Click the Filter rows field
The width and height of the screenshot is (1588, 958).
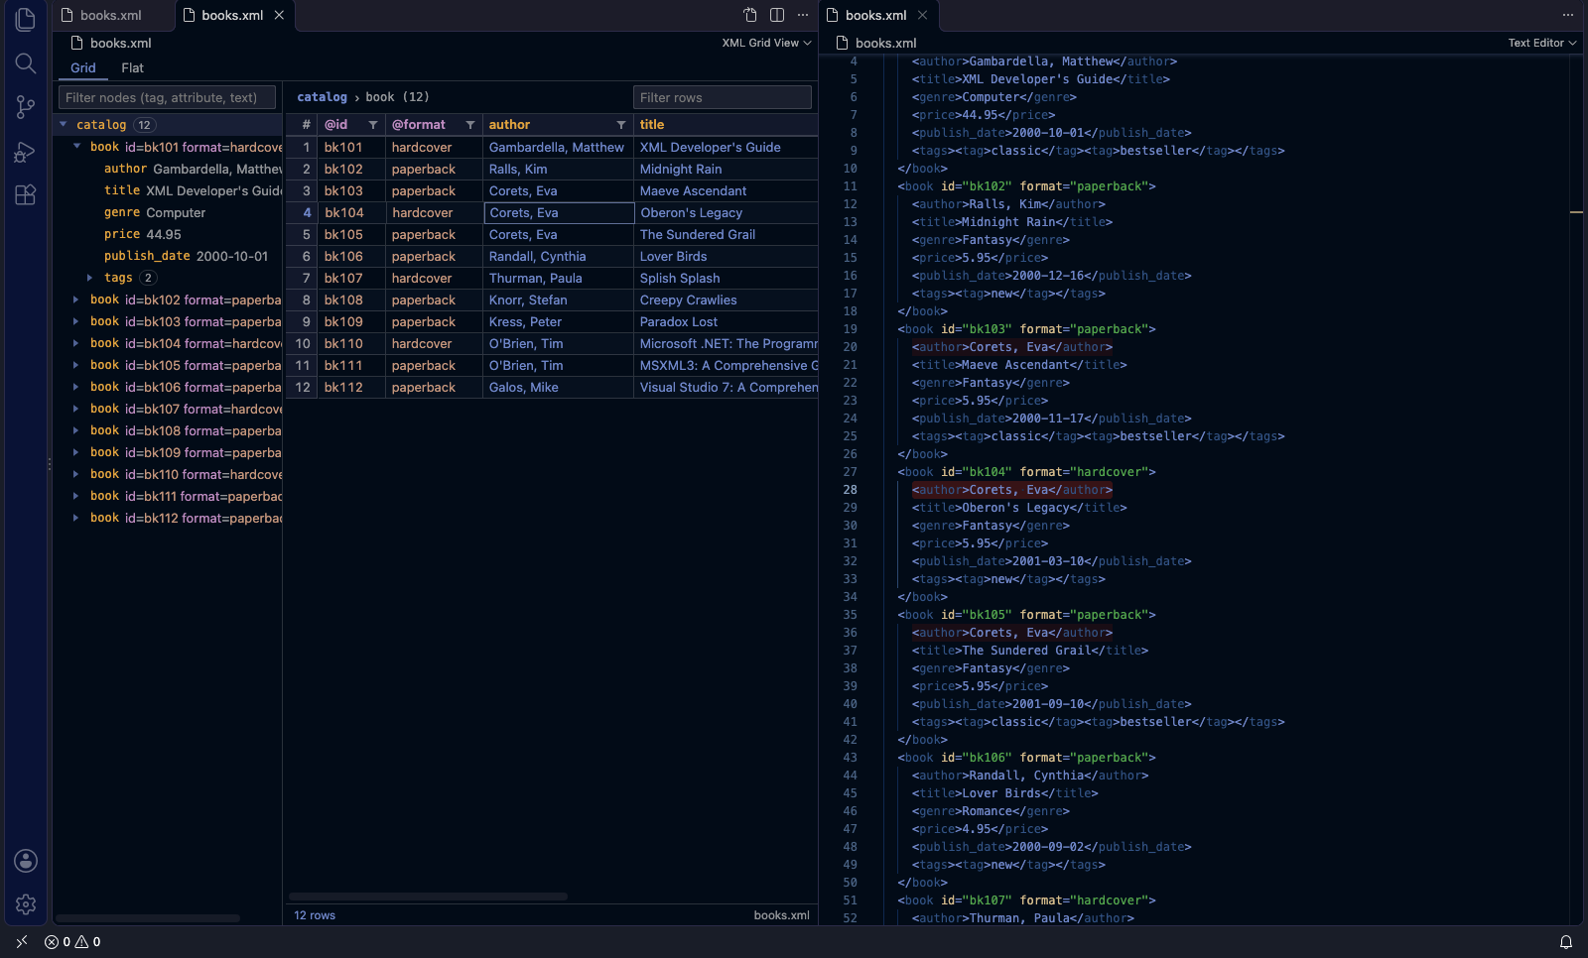[x=723, y=97]
